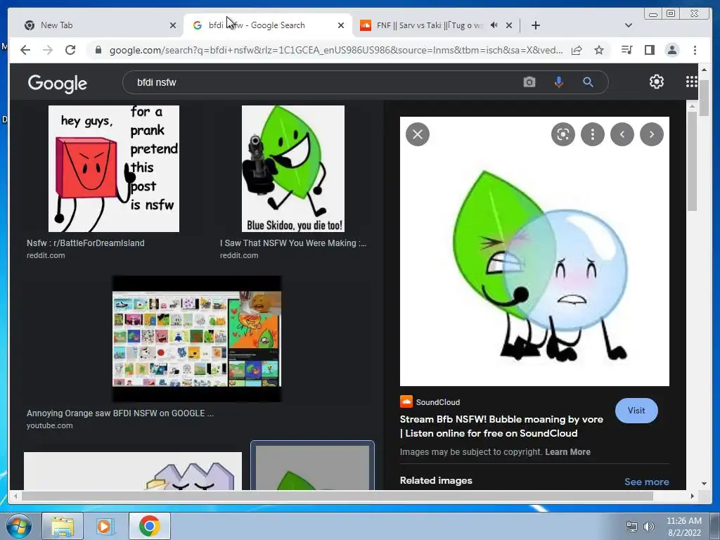Open SoundCloud source label

(430, 401)
